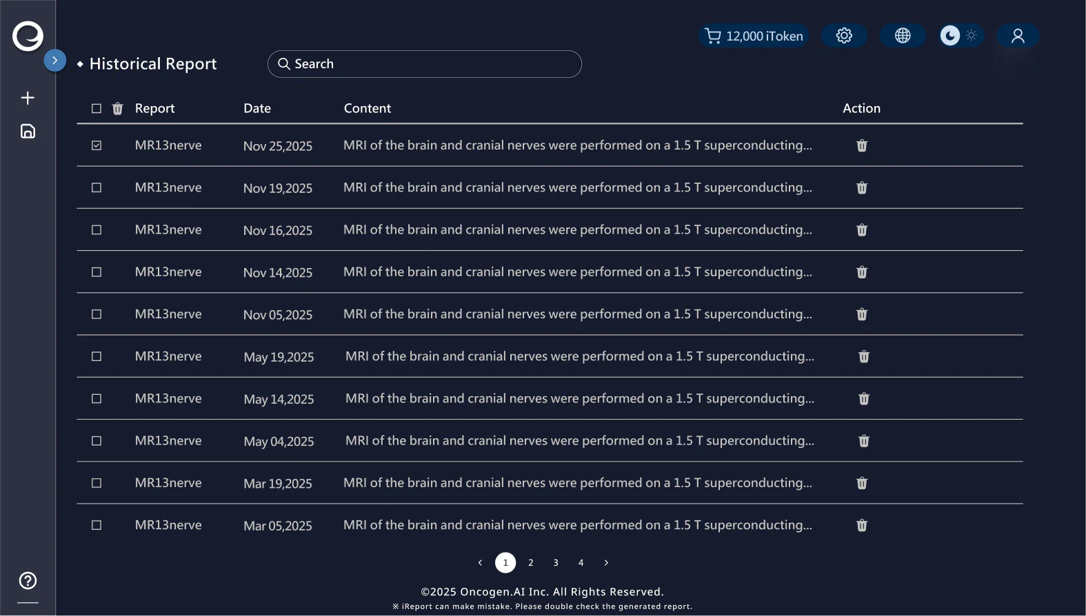
Task: Go to next page arrow
Action: point(606,563)
